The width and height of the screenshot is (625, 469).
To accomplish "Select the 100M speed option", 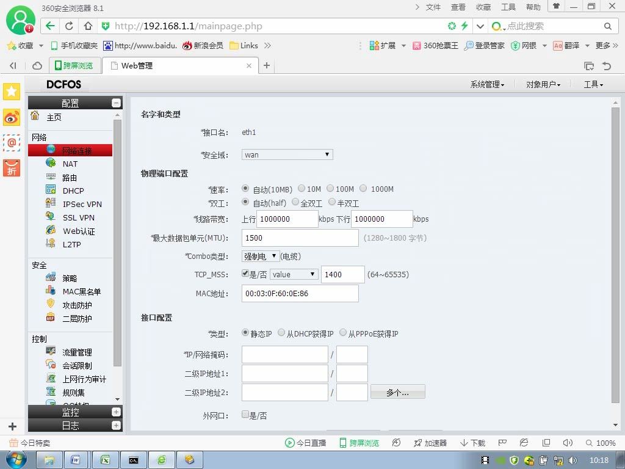I will coord(330,188).
